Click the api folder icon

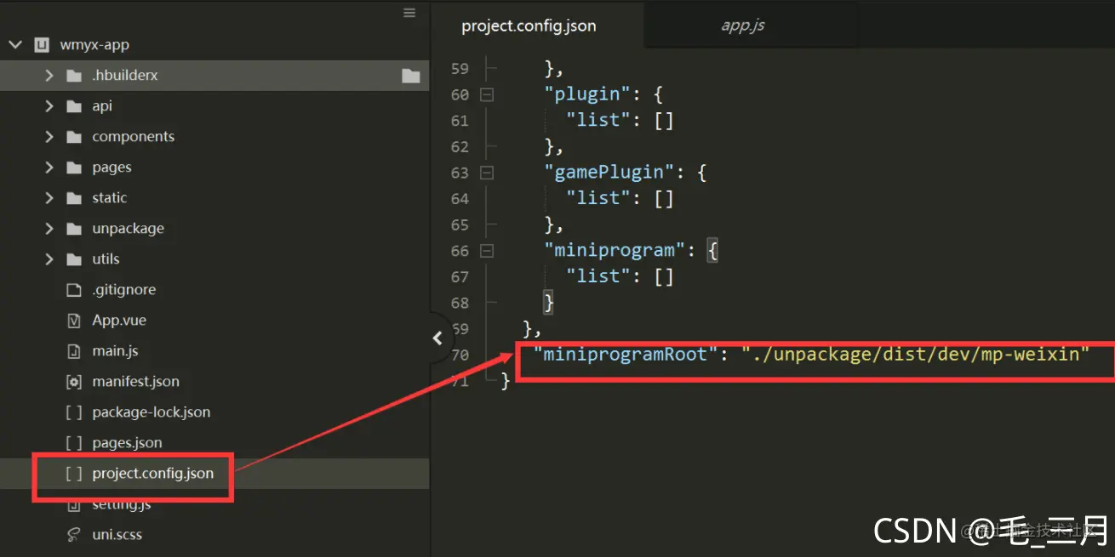click(73, 106)
